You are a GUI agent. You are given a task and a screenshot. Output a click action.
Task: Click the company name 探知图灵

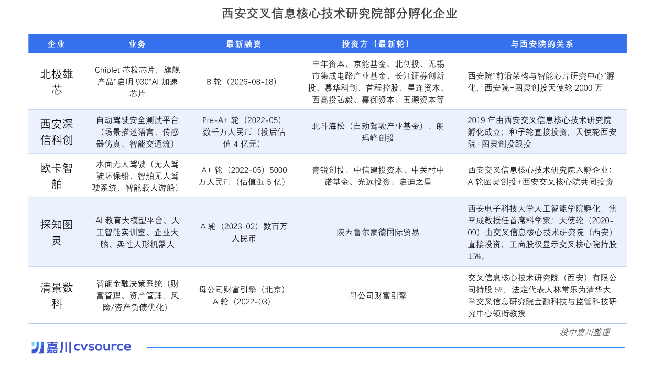click(x=57, y=232)
